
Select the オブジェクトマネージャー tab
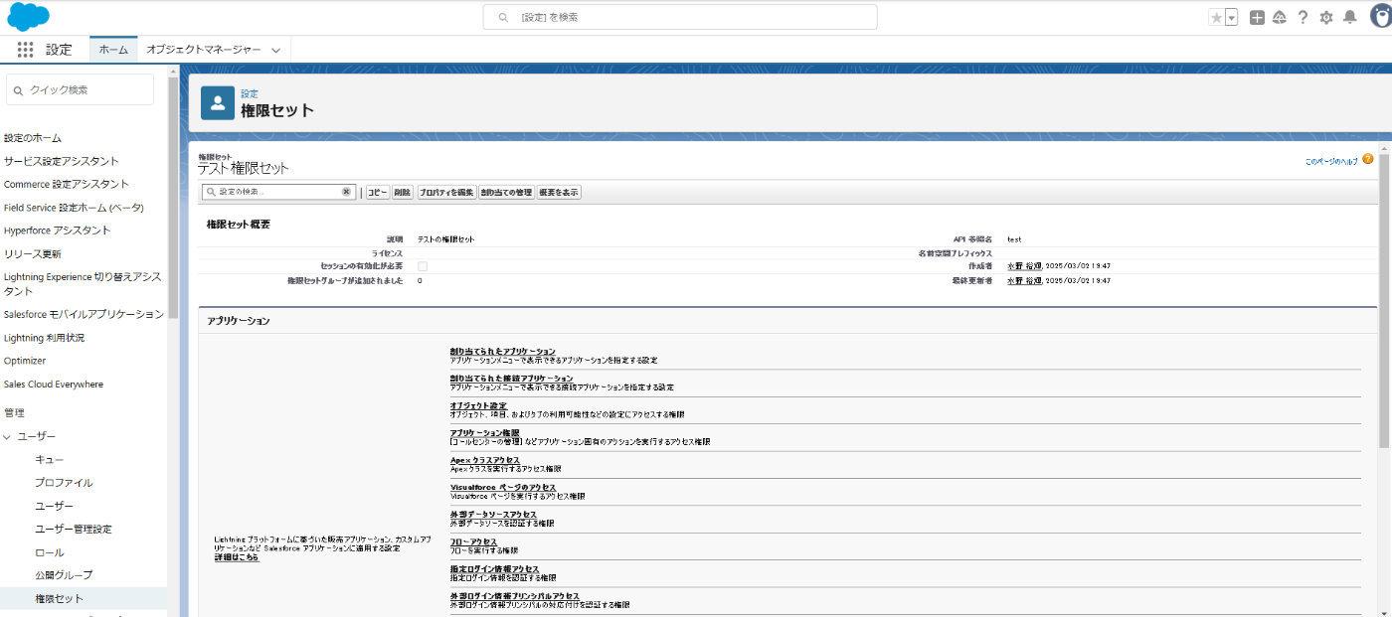point(204,49)
